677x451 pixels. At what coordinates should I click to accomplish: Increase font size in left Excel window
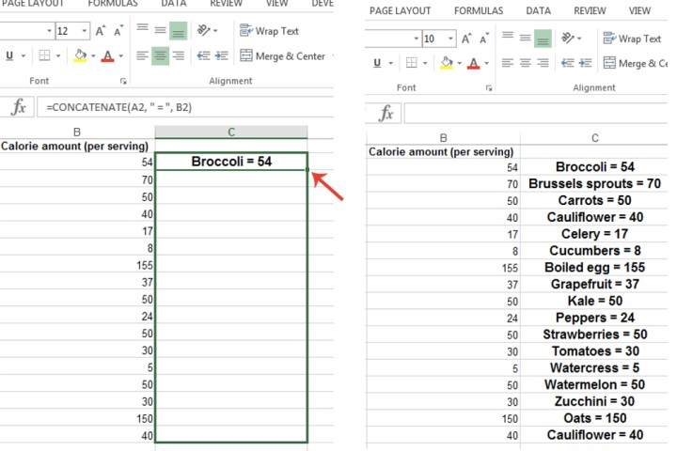click(101, 31)
